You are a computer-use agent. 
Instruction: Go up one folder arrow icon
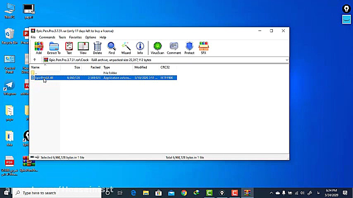click(x=35, y=60)
